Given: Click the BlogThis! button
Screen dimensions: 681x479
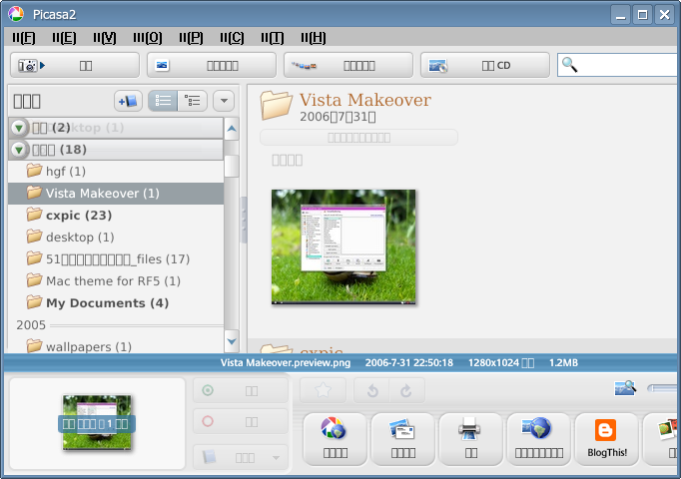Looking at the screenshot, I should (605, 439).
